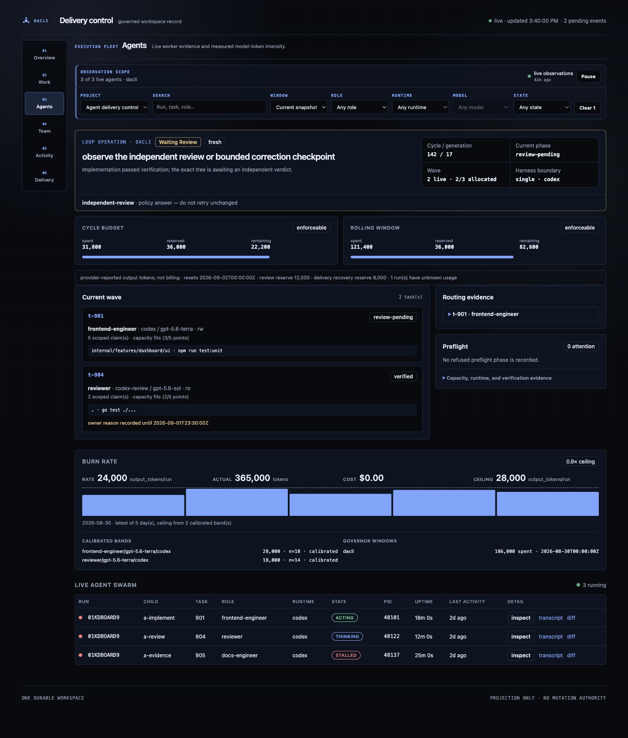The width and height of the screenshot is (628, 738).
Task: Click the DACLI logo icon
Action: tap(26, 21)
